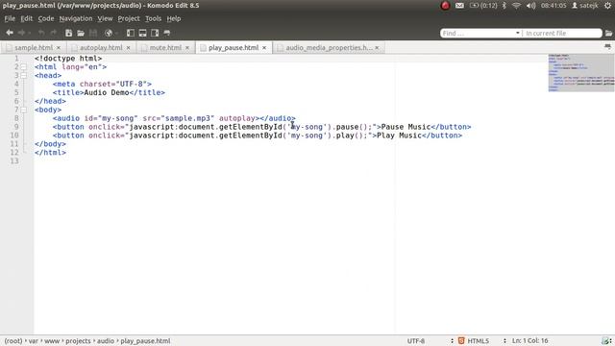Open the Tools menu
The image size is (615, 346).
[x=153, y=18]
